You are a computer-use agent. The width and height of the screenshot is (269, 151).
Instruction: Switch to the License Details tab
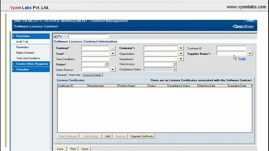(x=92, y=75)
